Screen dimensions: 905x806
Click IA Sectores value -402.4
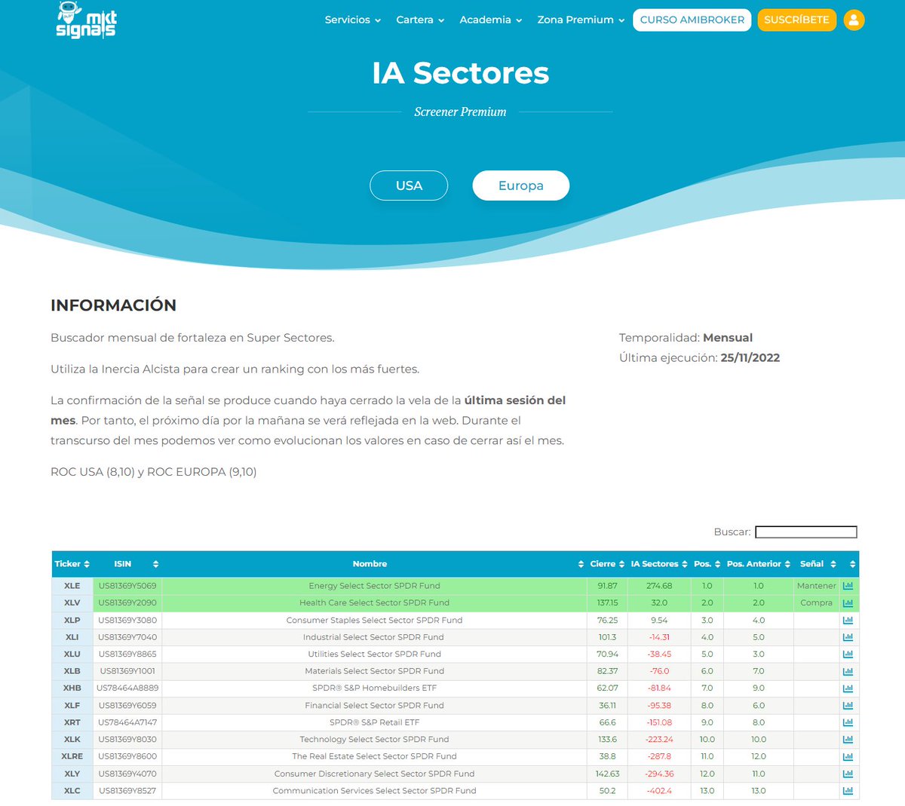(x=659, y=791)
